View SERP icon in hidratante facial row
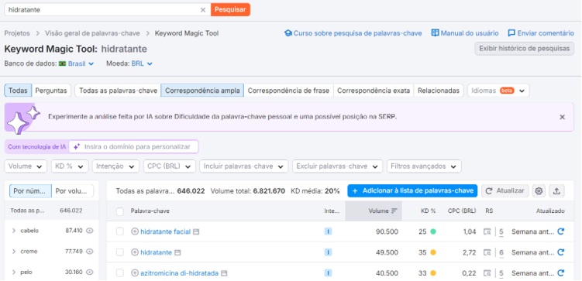This screenshot has width=582, height=281. 487,231
